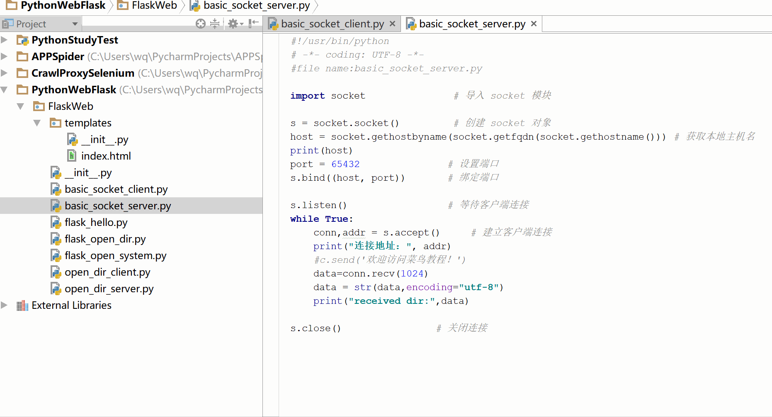Click the flask_open_system.py file icon
The width and height of the screenshot is (772, 417).
pyautogui.click(x=56, y=255)
